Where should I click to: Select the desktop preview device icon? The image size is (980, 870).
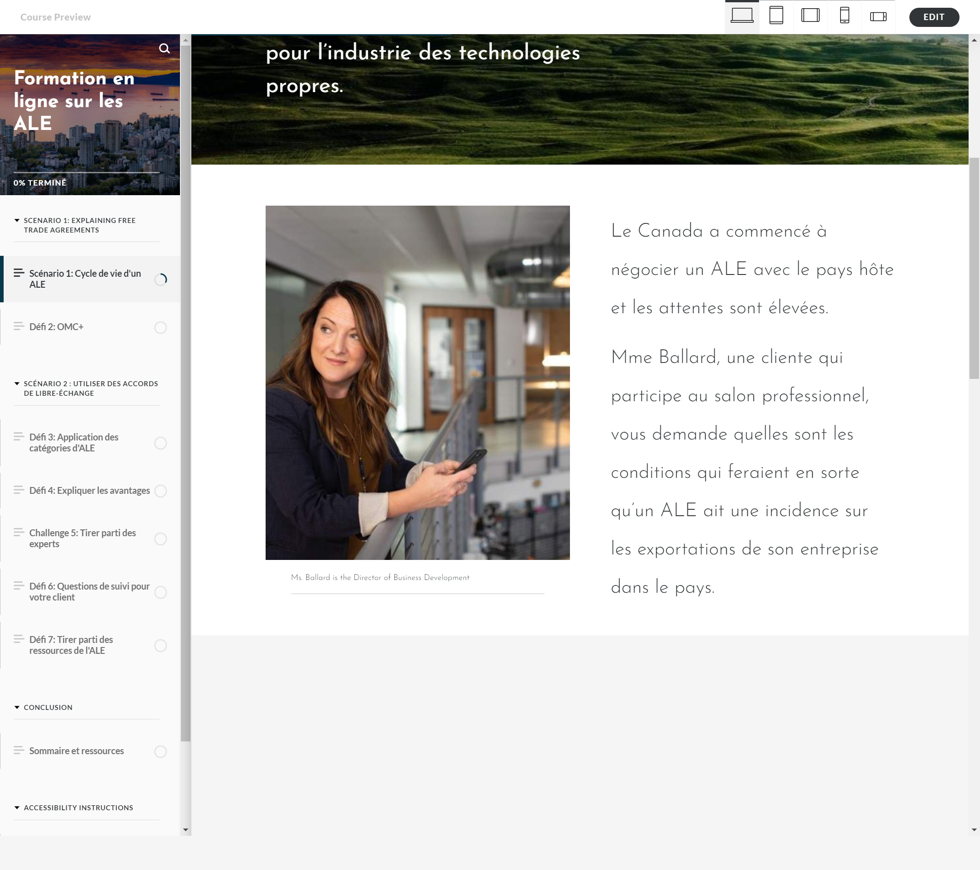[741, 16]
